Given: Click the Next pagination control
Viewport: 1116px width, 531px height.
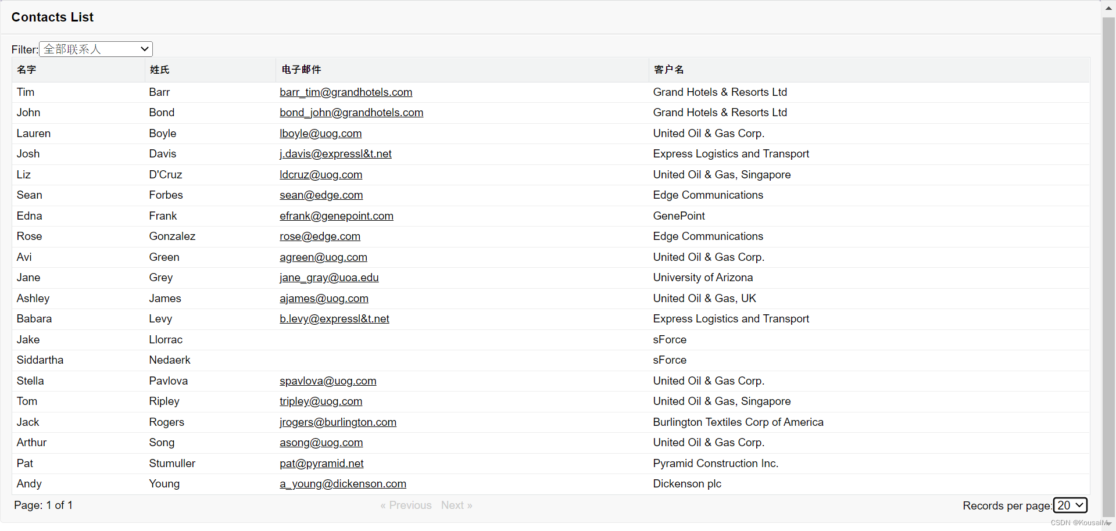Looking at the screenshot, I should point(456,505).
